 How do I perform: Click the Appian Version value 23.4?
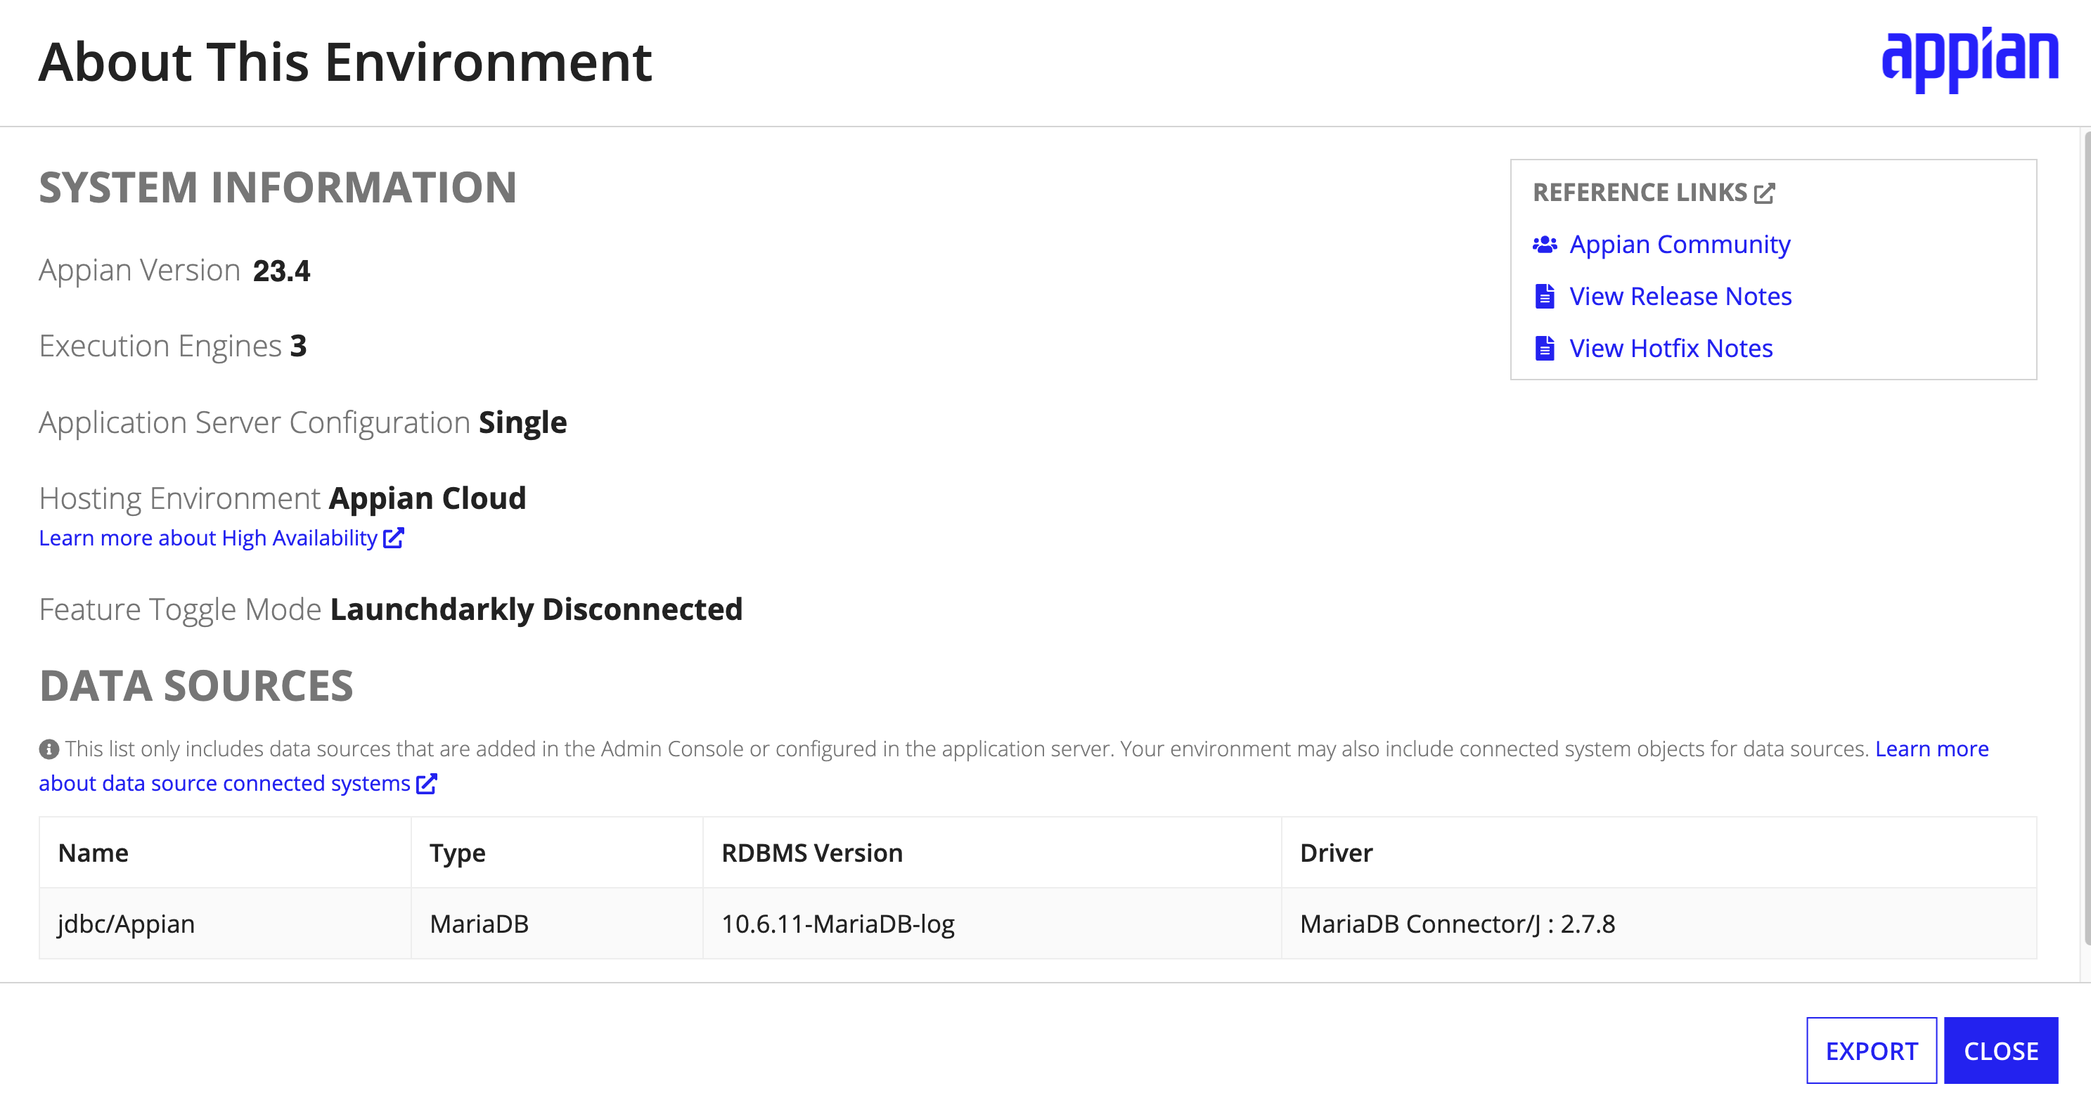pos(282,271)
